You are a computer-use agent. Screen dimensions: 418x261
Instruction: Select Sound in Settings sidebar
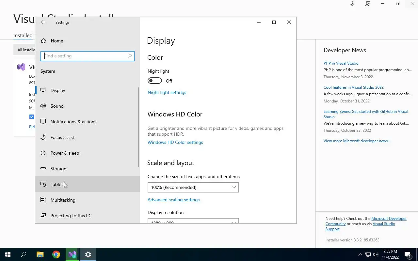[88, 106]
